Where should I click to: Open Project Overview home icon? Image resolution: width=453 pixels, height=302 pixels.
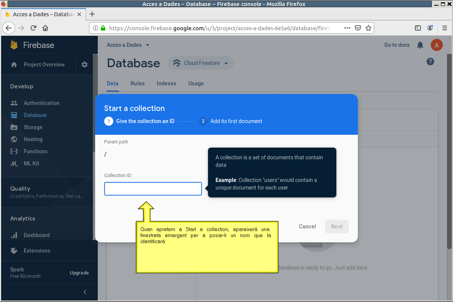click(x=14, y=65)
